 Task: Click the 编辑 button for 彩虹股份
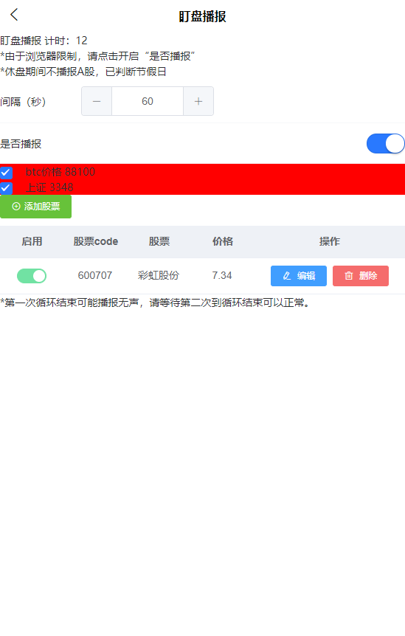coord(299,276)
